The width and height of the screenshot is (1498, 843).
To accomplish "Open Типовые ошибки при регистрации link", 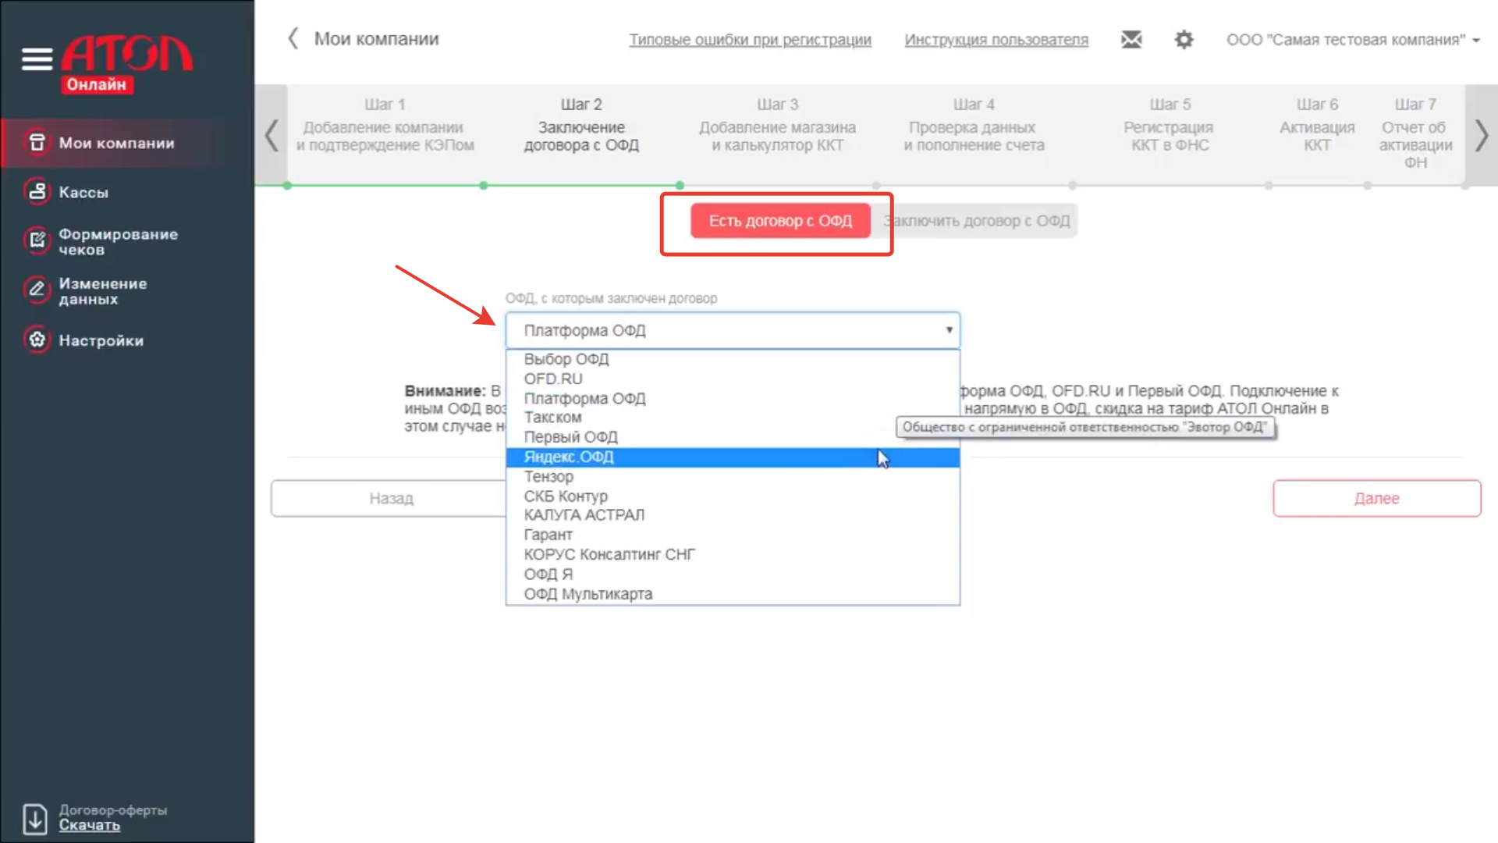I will tap(750, 40).
